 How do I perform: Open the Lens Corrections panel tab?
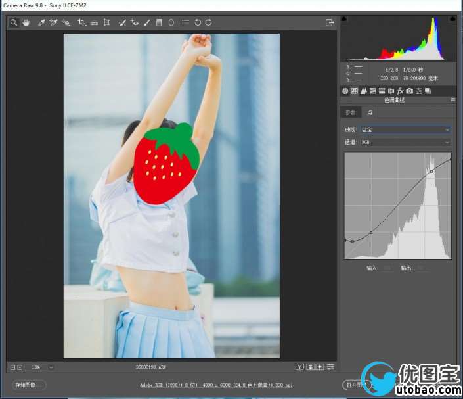click(x=391, y=91)
